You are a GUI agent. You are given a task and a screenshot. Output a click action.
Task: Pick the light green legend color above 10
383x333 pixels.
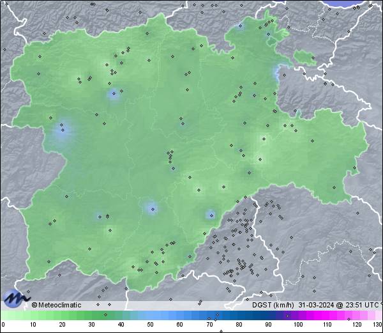point(33,316)
